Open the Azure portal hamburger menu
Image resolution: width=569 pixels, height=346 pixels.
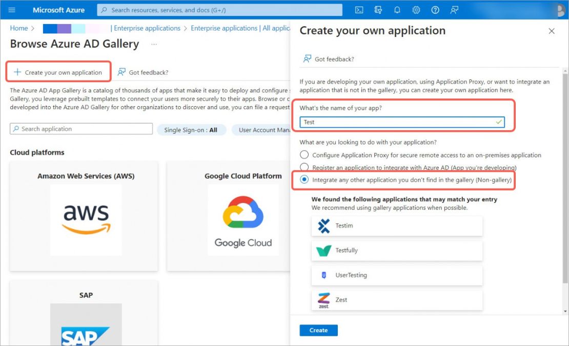12,10
